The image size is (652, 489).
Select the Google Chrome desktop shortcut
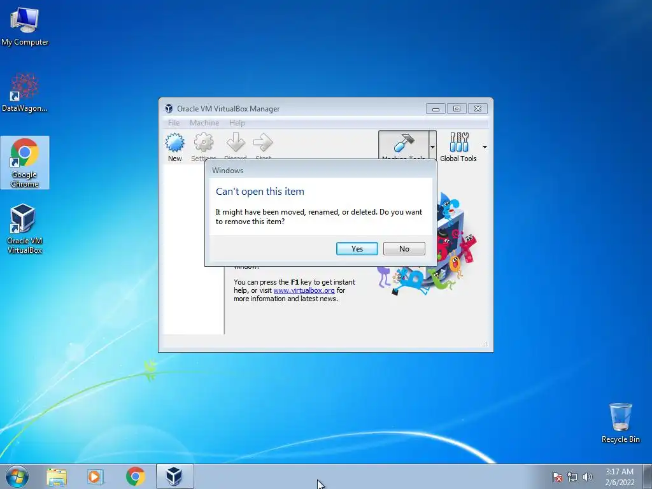point(25,162)
